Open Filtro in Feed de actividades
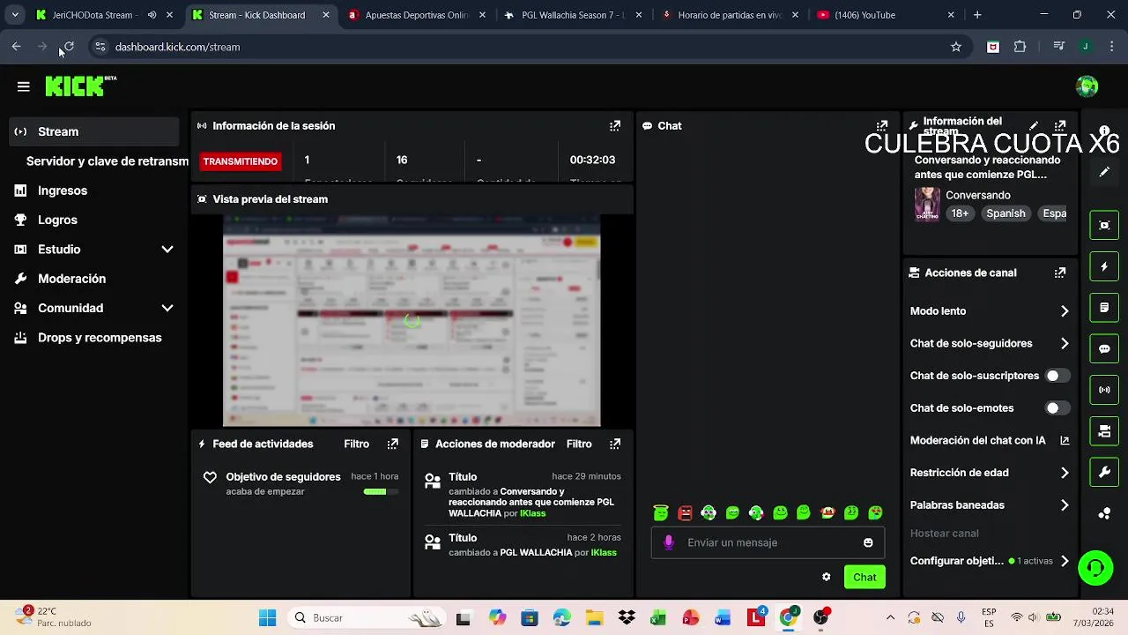 [x=356, y=444]
